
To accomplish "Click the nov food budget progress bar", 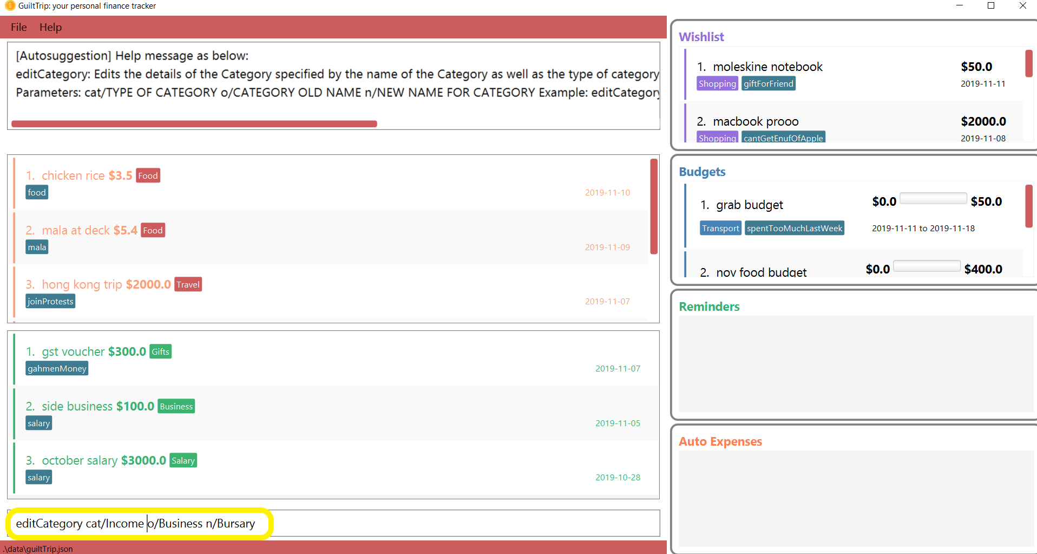I will coord(927,266).
